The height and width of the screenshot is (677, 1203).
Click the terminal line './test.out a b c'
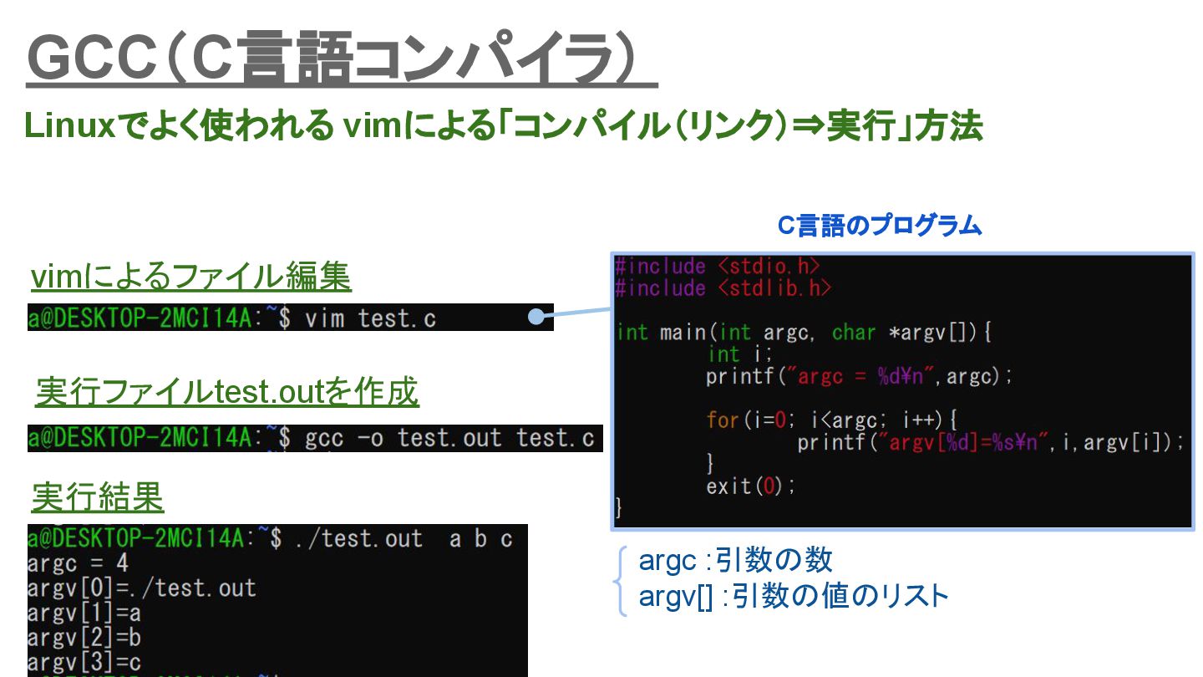(271, 538)
